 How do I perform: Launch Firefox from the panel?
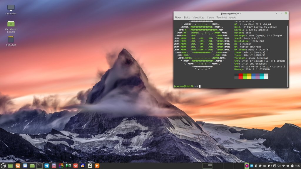click(x=18, y=166)
